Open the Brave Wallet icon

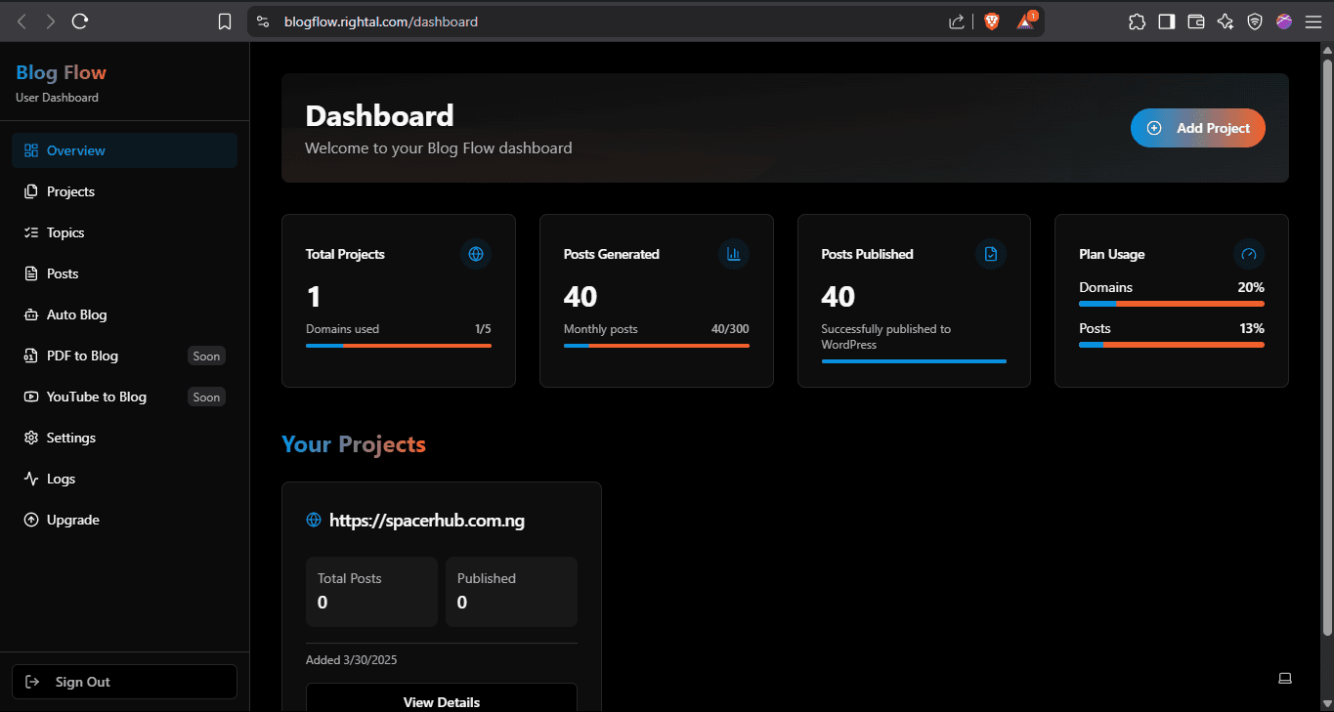tap(1195, 21)
